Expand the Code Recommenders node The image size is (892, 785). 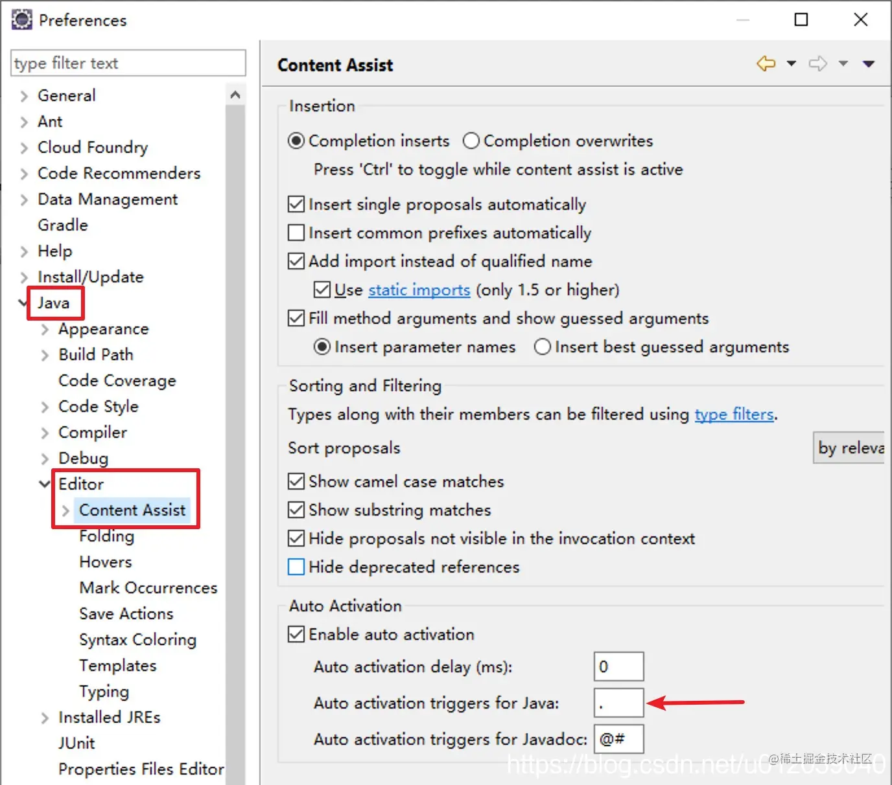pos(24,174)
